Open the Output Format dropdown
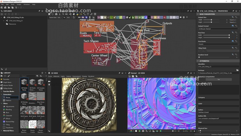 tap(219, 29)
